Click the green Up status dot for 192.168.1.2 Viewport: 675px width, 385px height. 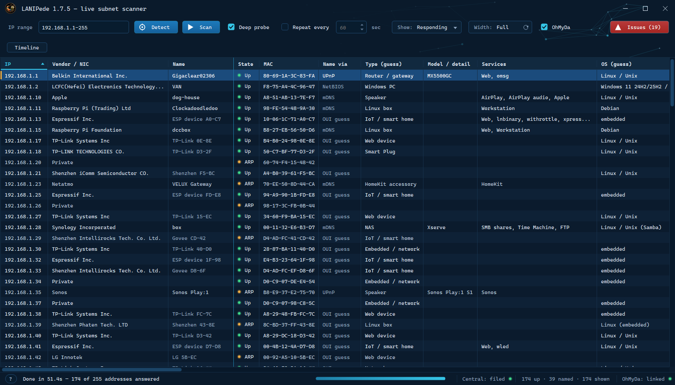coord(239,86)
